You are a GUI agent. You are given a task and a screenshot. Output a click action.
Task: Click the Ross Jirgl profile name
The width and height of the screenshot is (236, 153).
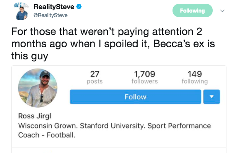(35, 116)
